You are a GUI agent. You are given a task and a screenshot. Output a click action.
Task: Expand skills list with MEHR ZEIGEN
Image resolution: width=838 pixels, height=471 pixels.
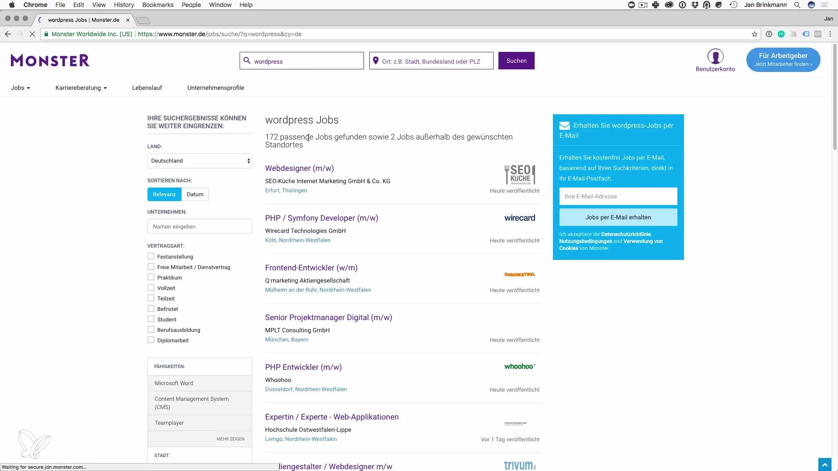pos(230,439)
